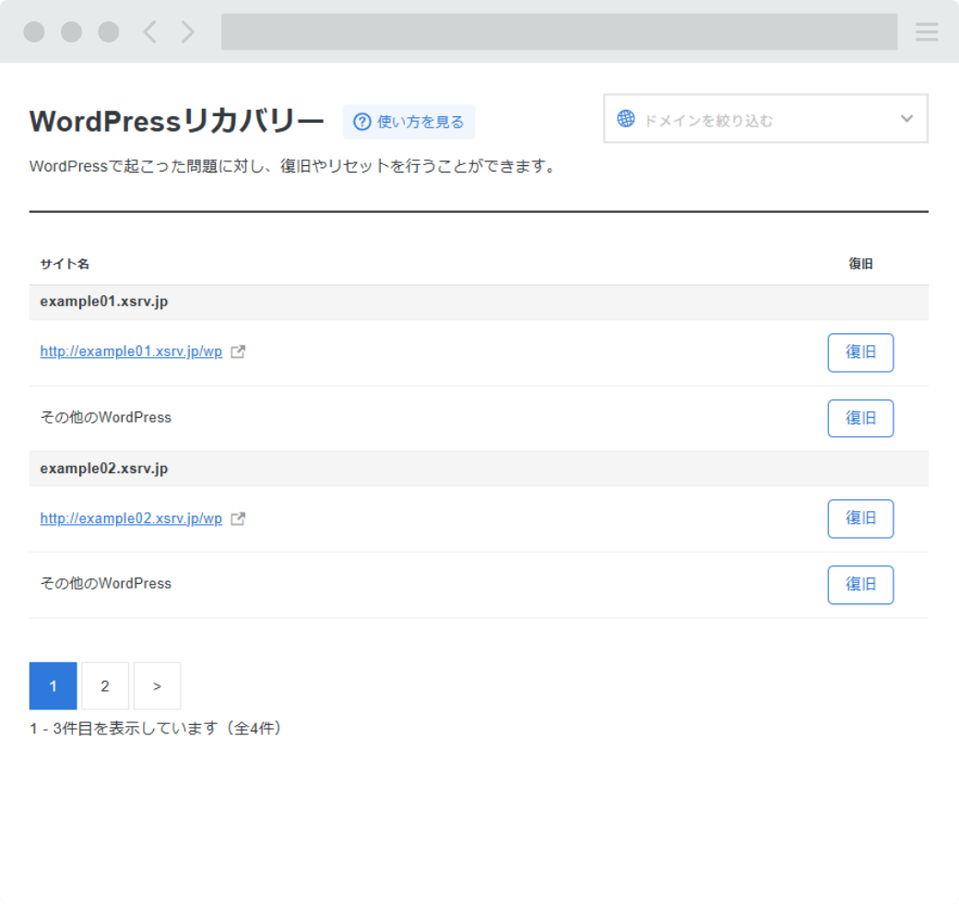Click 復旧 for その他のWordPress under example02

point(860,585)
